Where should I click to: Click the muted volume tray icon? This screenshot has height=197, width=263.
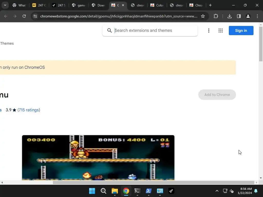232,191
